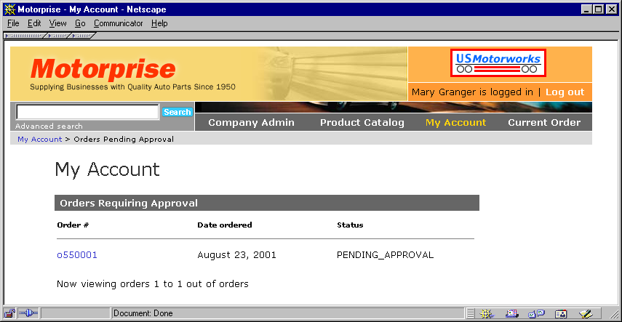This screenshot has width=622, height=322.
Task: Open the File menu
Action: (x=13, y=23)
